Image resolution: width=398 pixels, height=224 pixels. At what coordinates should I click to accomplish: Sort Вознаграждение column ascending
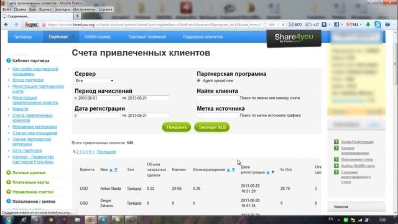click(228, 170)
